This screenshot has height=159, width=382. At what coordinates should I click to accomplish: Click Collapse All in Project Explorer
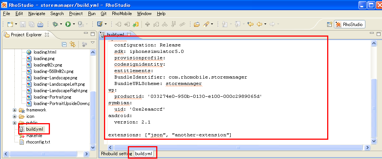(x=64, y=44)
